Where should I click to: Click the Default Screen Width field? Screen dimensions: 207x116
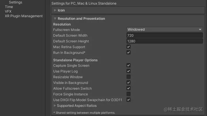tap(165, 36)
